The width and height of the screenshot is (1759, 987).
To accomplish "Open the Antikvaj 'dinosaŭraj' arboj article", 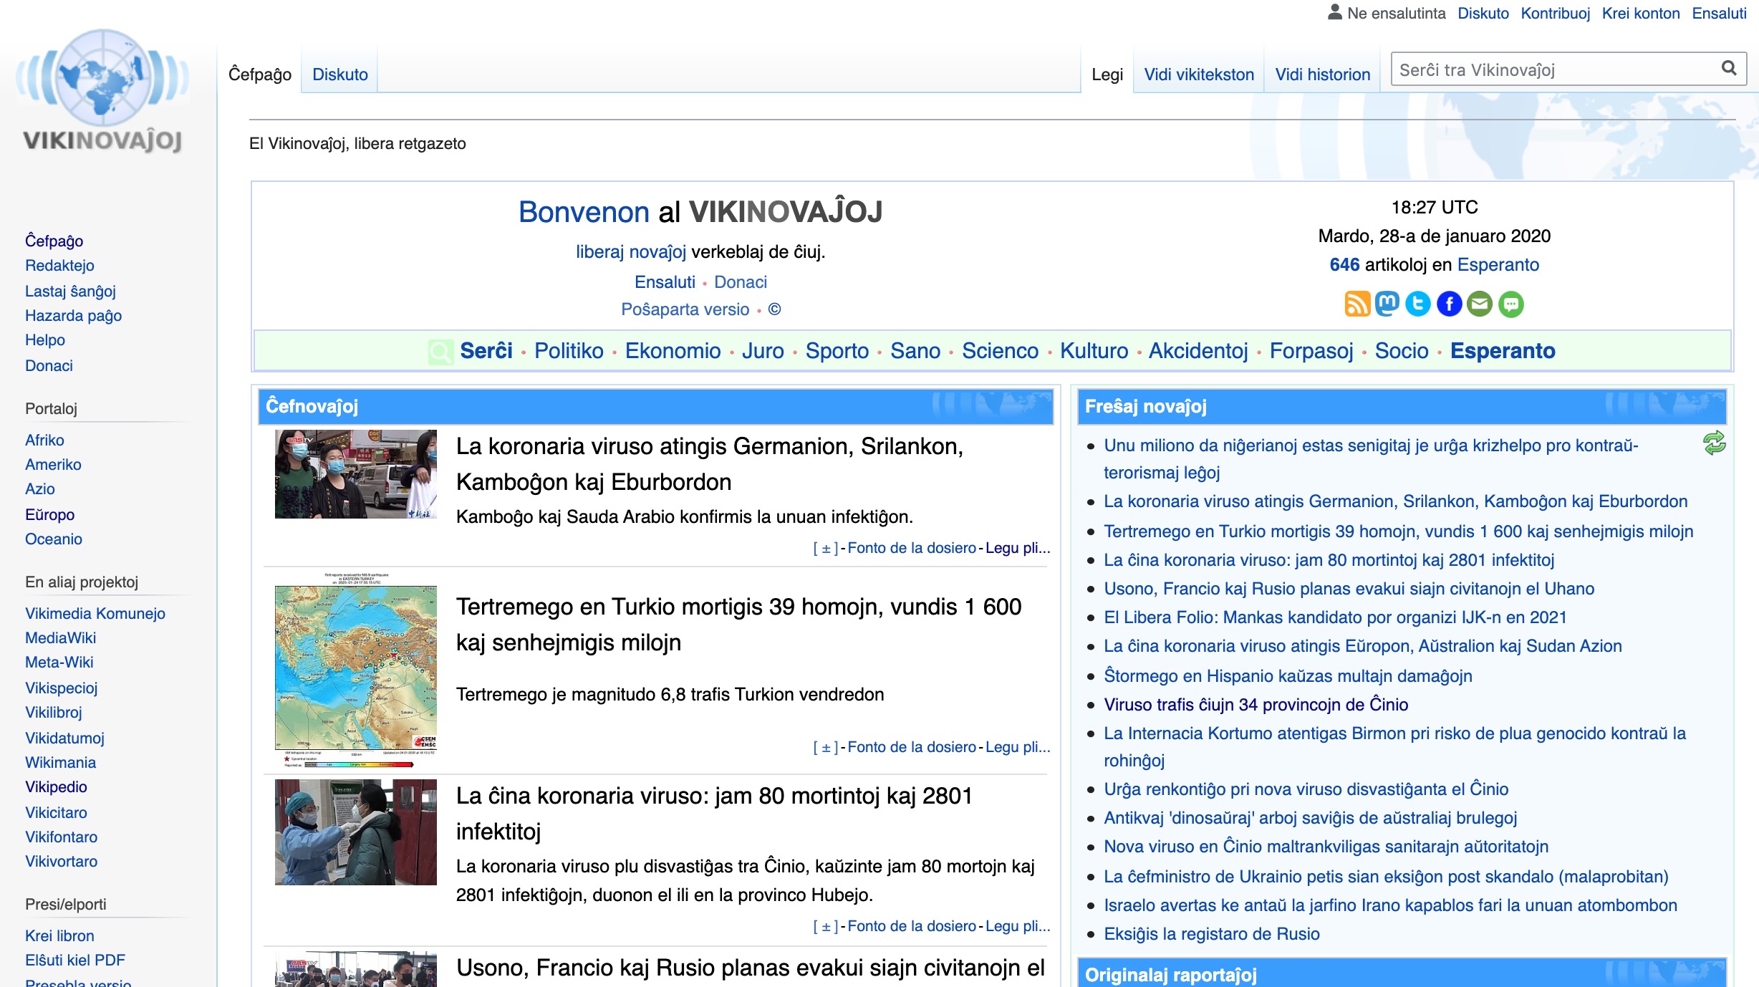I will 1311,818.
